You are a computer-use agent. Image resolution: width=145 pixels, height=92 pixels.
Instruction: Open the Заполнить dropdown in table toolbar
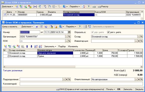click(x=50, y=46)
